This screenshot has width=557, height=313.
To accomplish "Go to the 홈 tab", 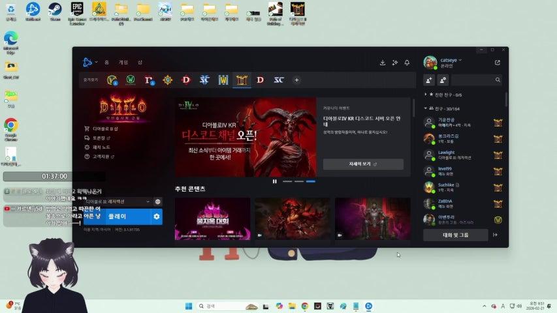I will pos(107,63).
